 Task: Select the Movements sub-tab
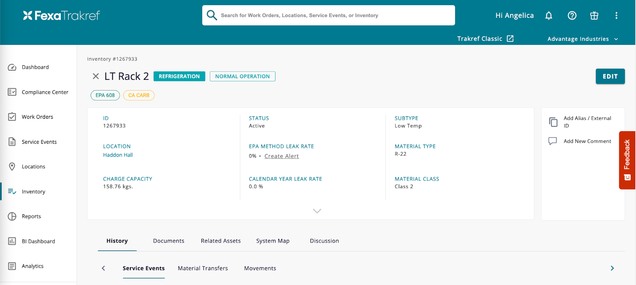tap(260, 268)
